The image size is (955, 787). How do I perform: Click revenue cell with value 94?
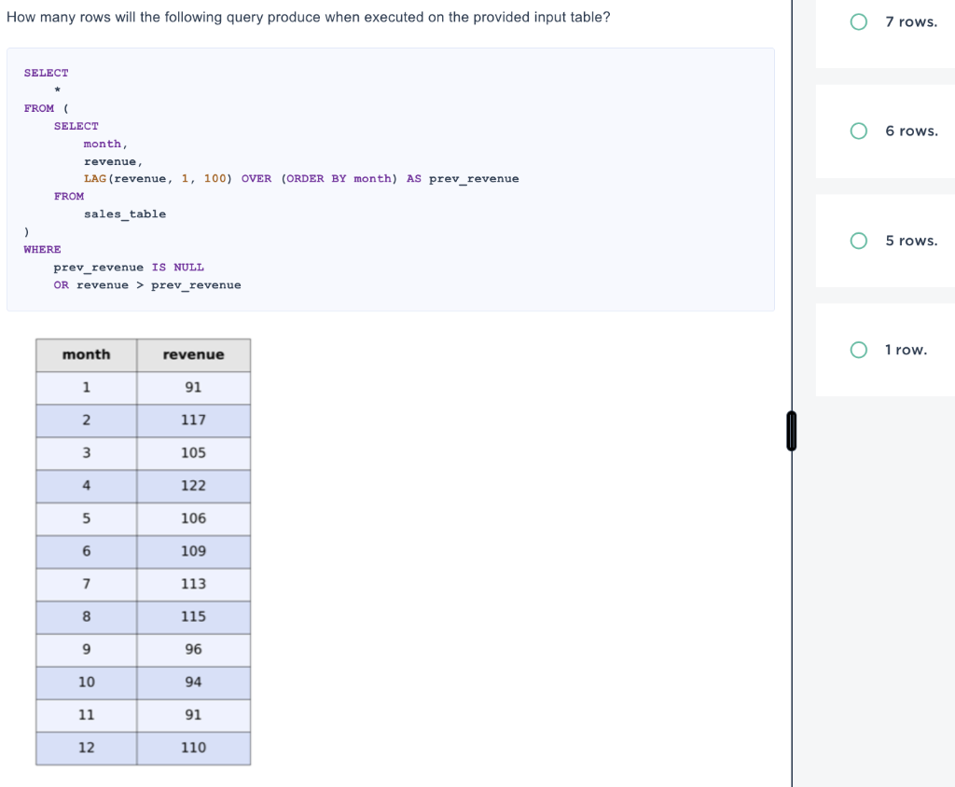pos(194,683)
